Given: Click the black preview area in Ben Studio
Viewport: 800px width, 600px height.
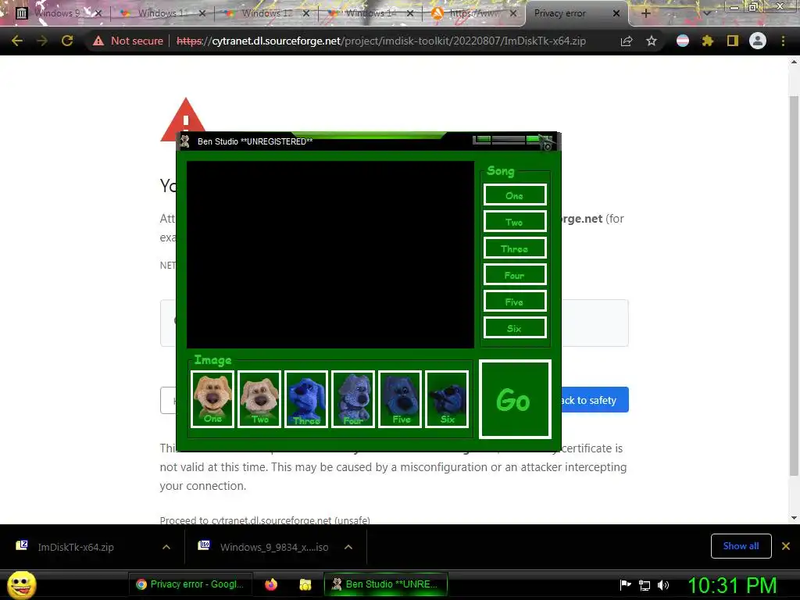Looking at the screenshot, I should [x=330, y=255].
